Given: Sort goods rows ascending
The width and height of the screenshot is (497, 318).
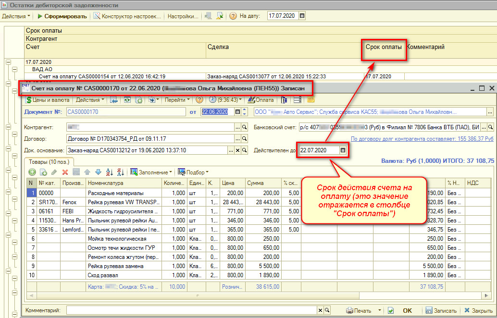Looking at the screenshot, I should pyautogui.click(x=110, y=172).
